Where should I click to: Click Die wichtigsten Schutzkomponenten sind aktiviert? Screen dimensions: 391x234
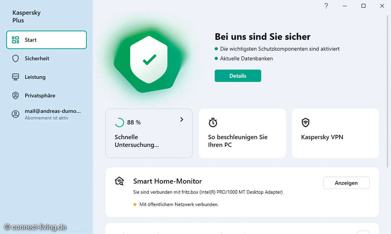pos(280,49)
